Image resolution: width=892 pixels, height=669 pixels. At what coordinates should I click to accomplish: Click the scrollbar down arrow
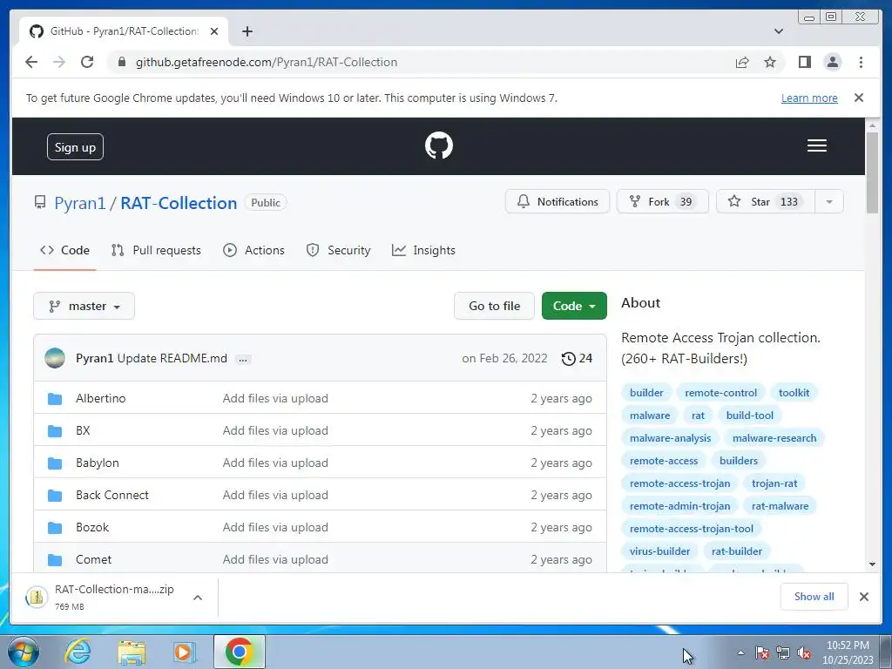tap(872, 564)
